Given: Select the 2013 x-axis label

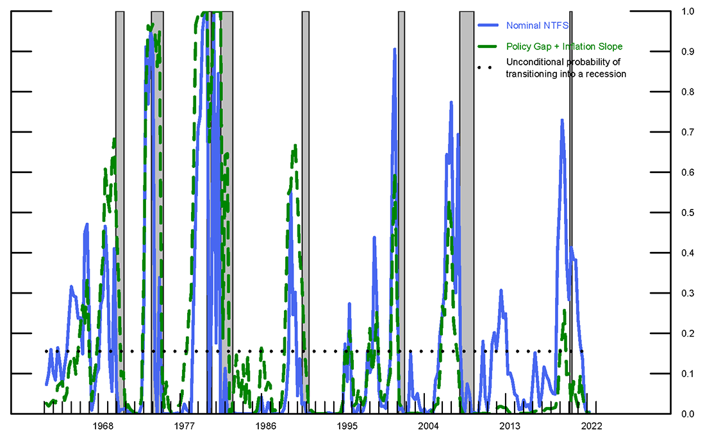Looking at the screenshot, I should tap(510, 426).
